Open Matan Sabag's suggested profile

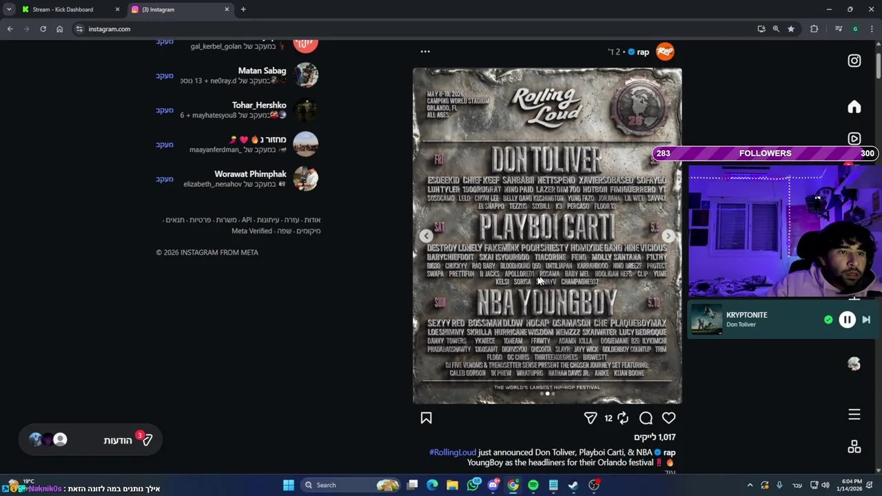tap(262, 71)
